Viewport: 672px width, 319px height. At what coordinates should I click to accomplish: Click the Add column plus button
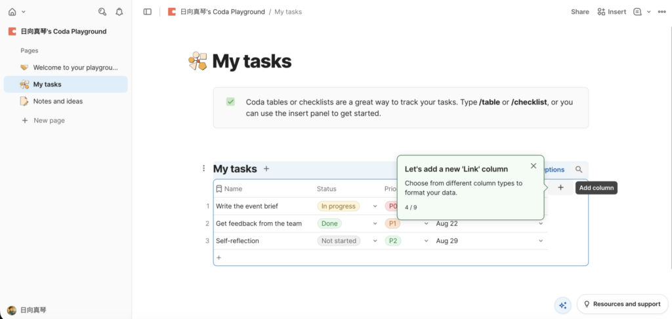(560, 188)
